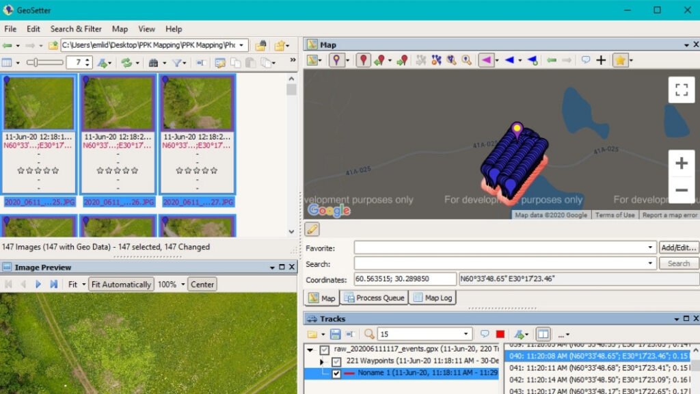Image resolution: width=700 pixels, height=394 pixels.
Task: Open the Search & Filter menu
Action: tap(76, 29)
